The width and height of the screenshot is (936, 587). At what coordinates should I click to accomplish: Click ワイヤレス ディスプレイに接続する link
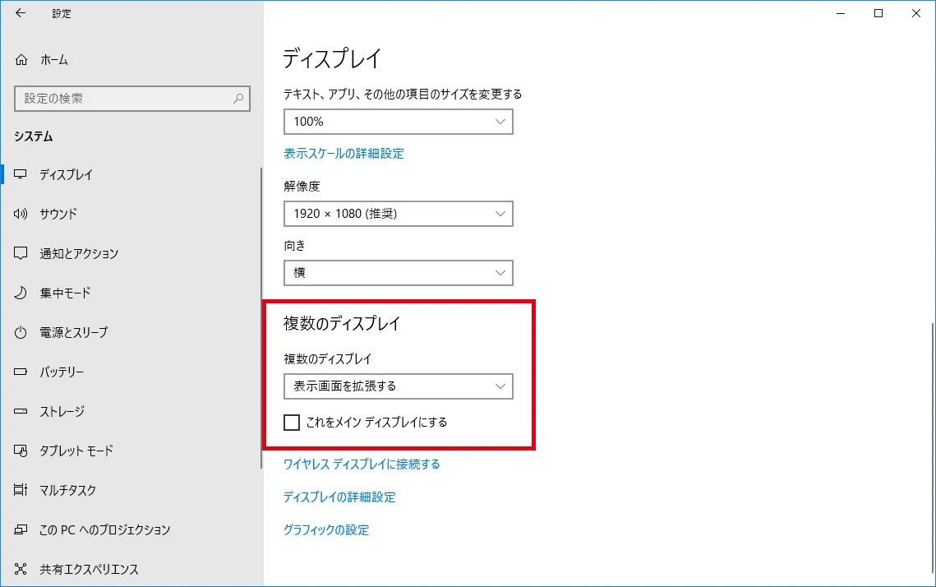[x=361, y=464]
